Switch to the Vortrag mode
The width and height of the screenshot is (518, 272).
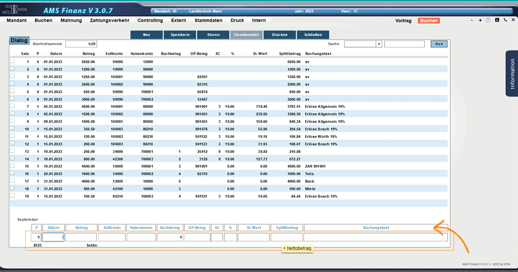pyautogui.click(x=403, y=21)
